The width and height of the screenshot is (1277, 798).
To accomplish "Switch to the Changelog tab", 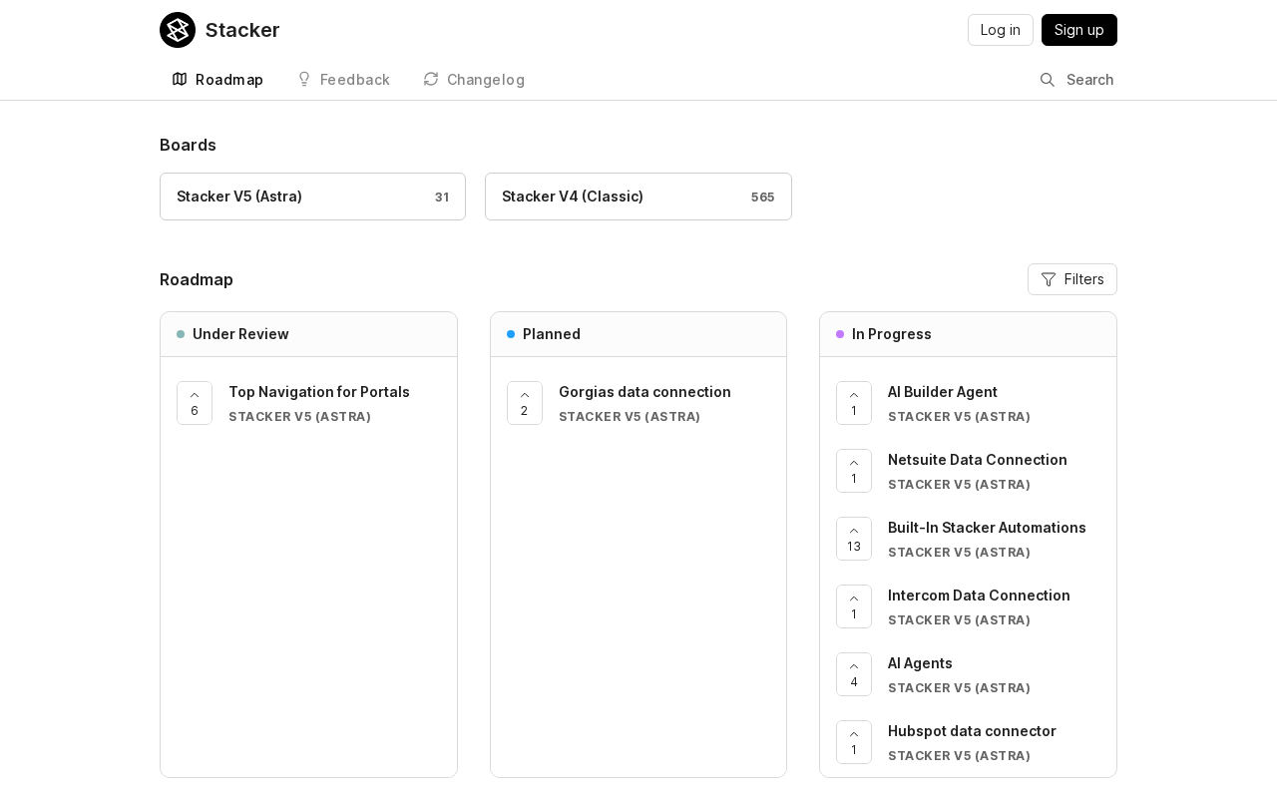I will [x=474, y=80].
